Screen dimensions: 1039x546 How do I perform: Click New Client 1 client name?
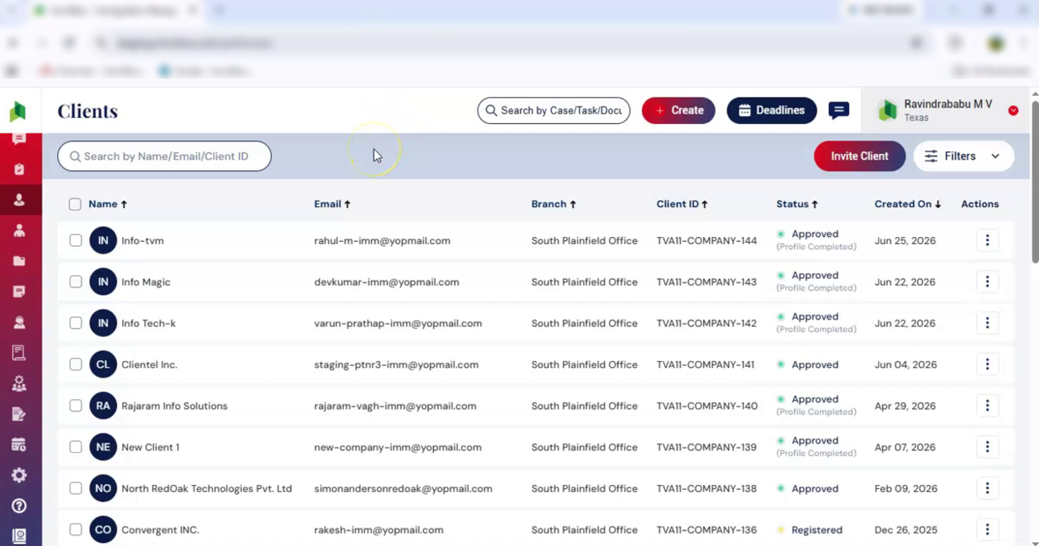pyautogui.click(x=150, y=447)
